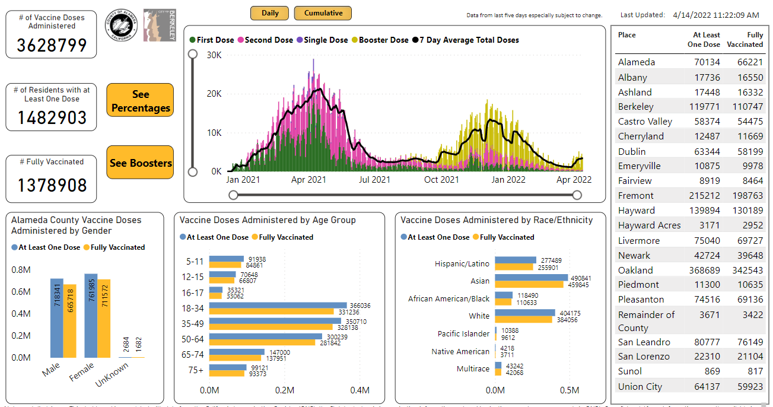
Task: Click the purple Single Dose legend marker
Action: [x=300, y=40]
